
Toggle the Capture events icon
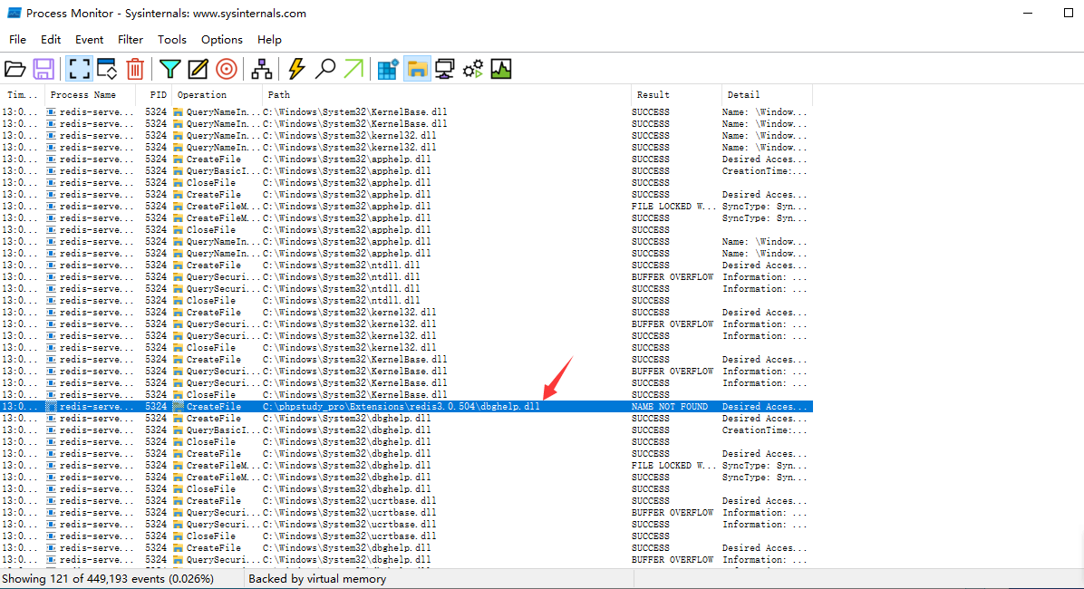tap(79, 69)
